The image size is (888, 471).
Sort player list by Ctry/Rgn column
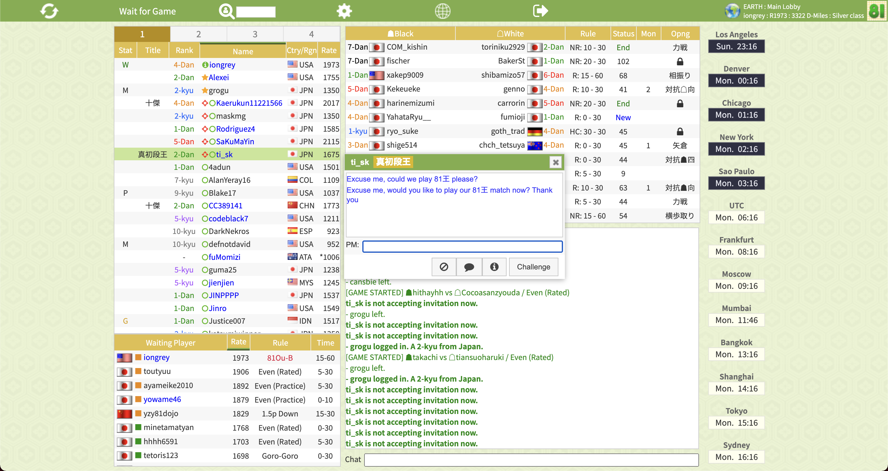point(301,50)
